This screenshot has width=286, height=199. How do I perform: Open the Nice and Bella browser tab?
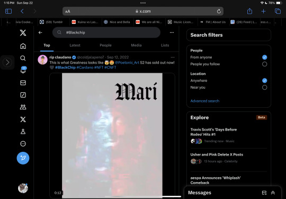point(117,22)
